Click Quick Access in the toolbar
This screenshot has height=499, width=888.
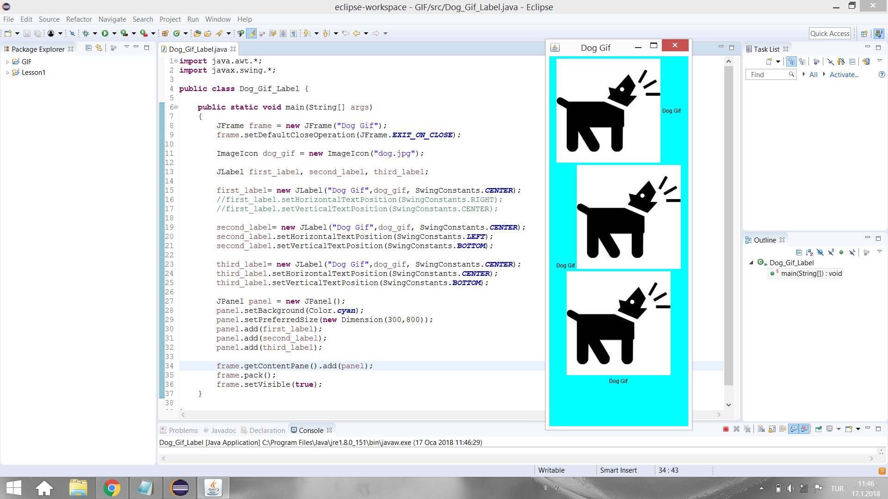coord(830,33)
